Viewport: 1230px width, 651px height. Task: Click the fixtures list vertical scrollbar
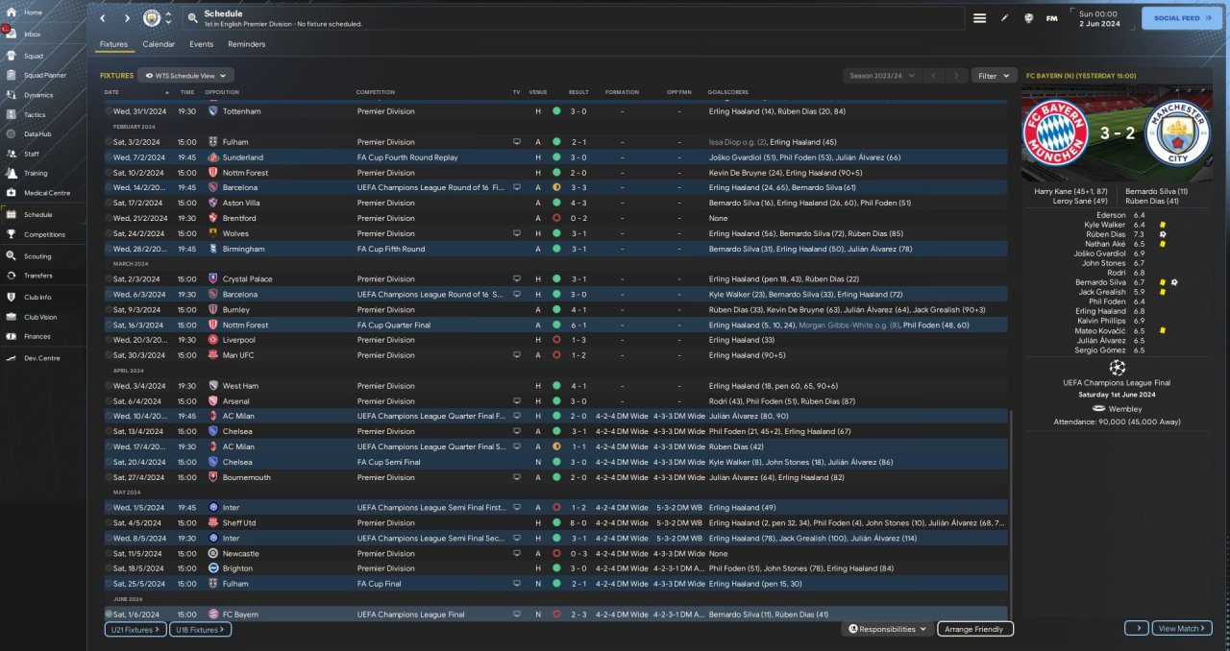point(1011,517)
